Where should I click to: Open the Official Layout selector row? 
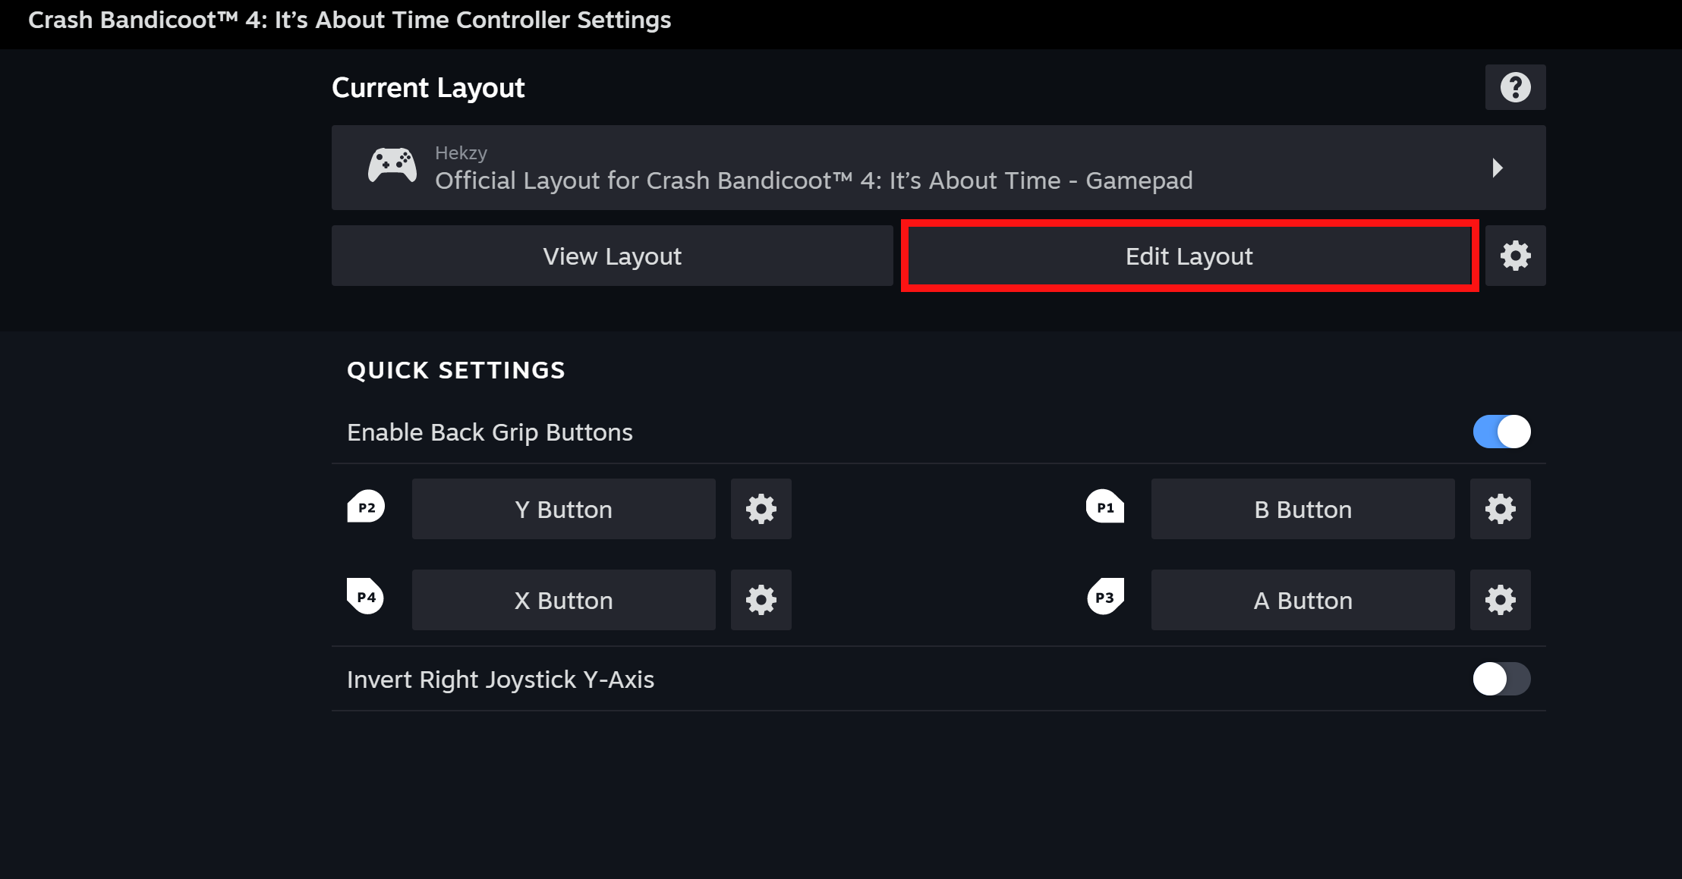click(812, 181)
